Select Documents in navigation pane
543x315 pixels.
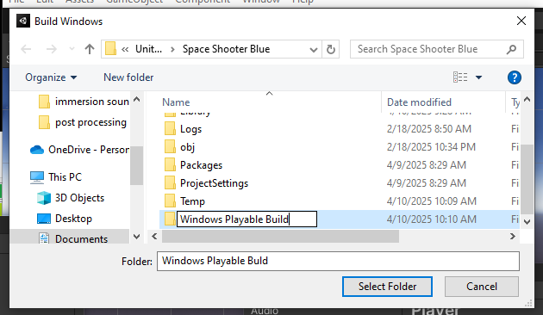(x=73, y=239)
